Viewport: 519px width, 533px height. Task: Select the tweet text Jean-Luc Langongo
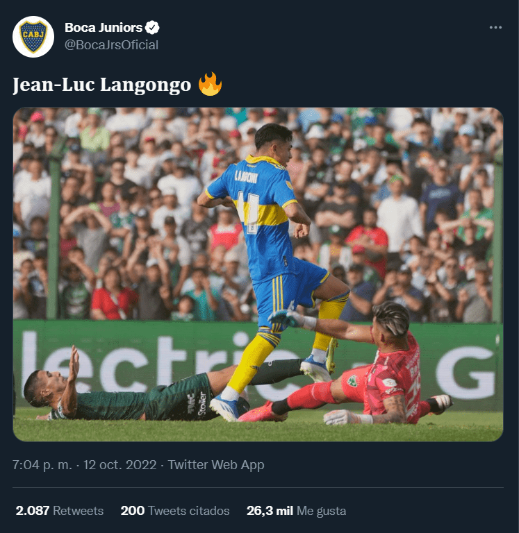pos(101,85)
